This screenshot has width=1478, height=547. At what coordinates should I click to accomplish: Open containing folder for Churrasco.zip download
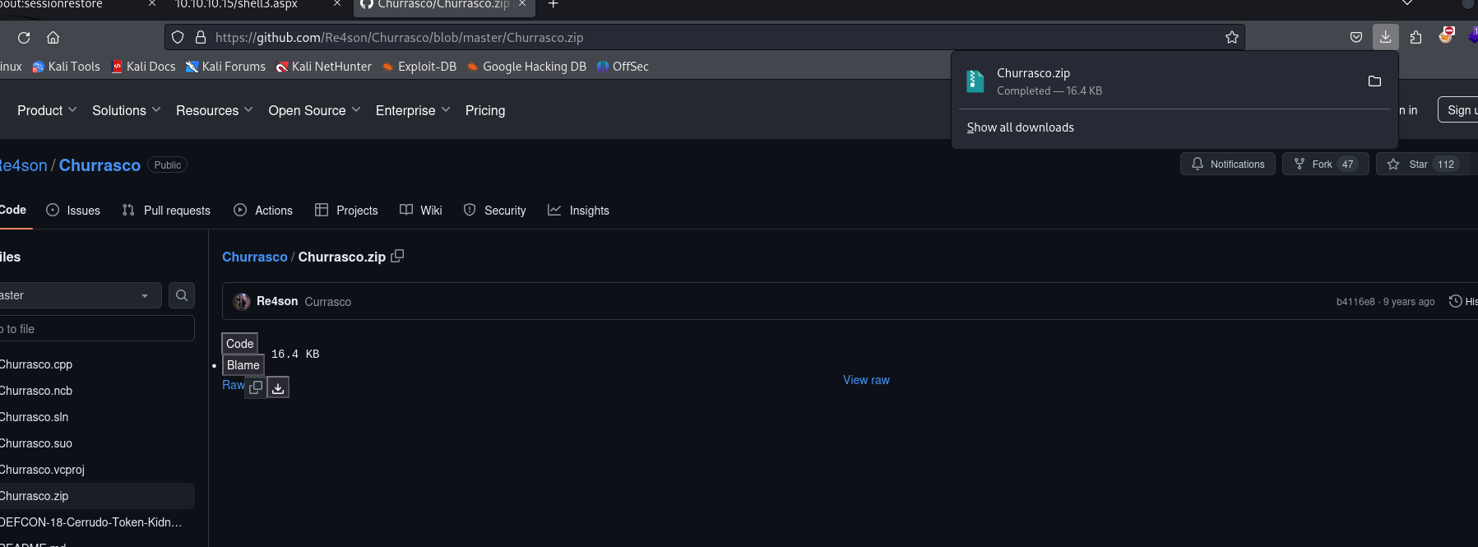[x=1374, y=81]
